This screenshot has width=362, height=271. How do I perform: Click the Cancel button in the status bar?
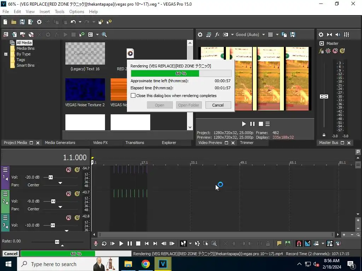[11, 254]
